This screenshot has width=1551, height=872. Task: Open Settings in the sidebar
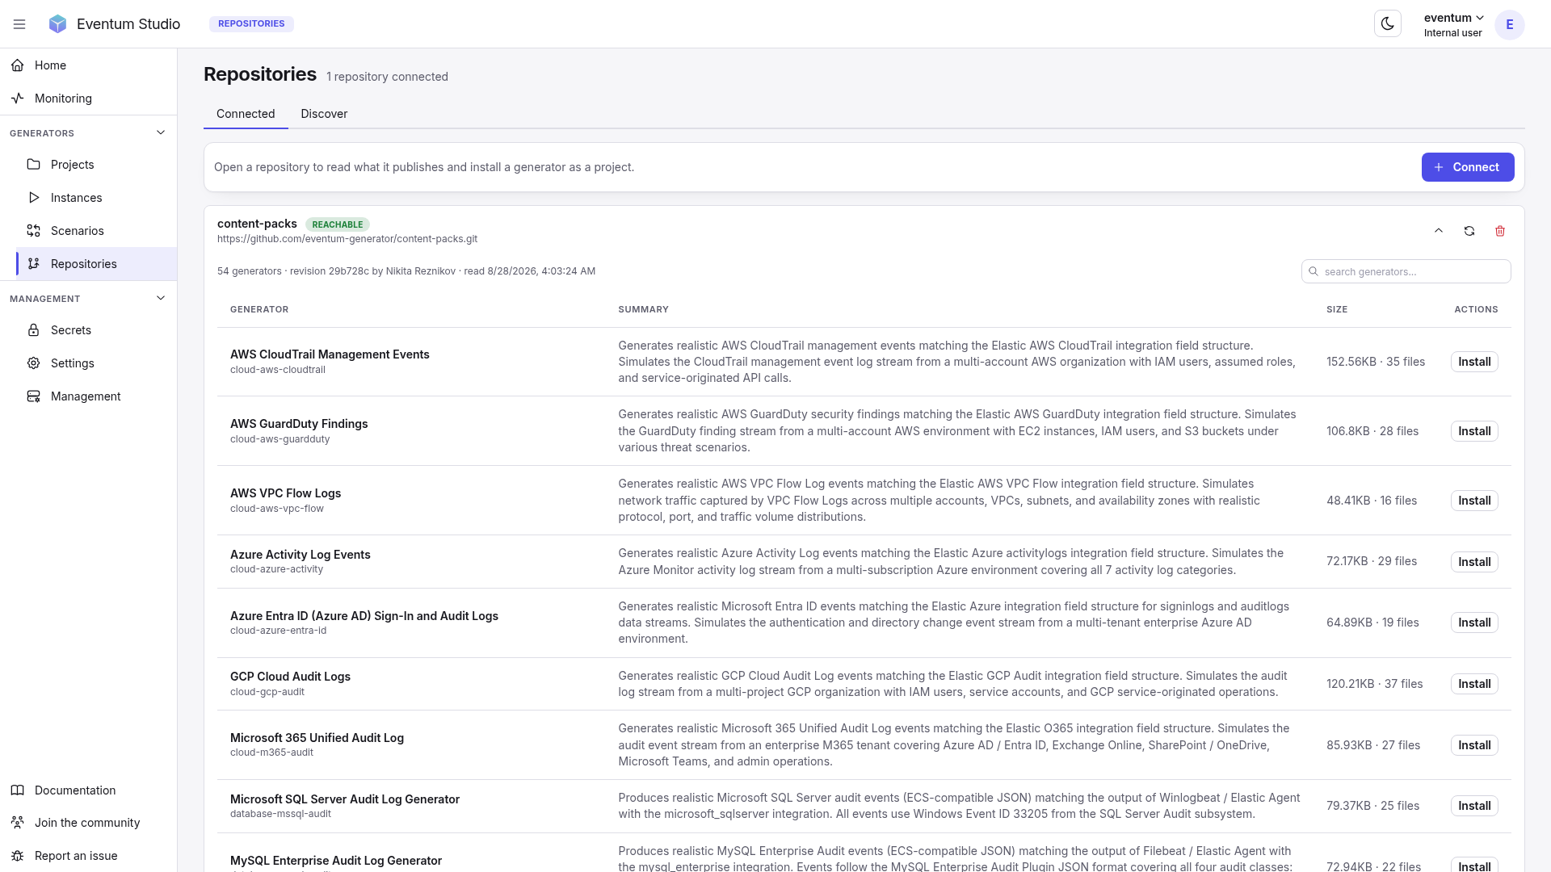click(96, 363)
